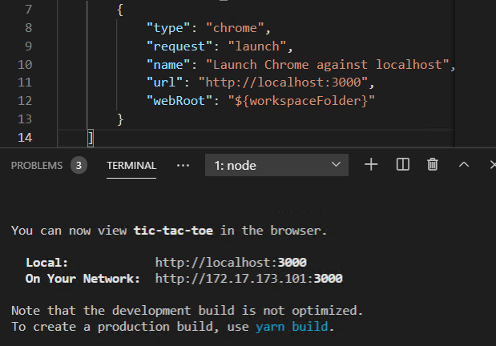
Task: Split the terminal pane
Action: (x=403, y=165)
